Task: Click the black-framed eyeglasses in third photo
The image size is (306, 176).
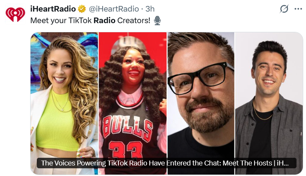Action: click(200, 78)
